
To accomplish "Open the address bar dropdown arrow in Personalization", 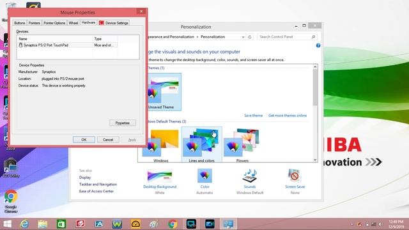I will click(x=243, y=37).
